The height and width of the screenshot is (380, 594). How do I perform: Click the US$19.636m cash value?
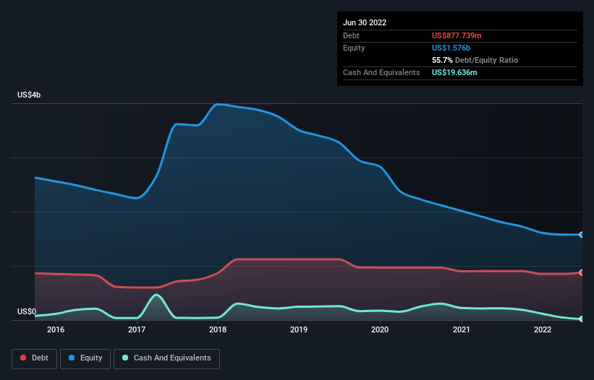(x=454, y=72)
